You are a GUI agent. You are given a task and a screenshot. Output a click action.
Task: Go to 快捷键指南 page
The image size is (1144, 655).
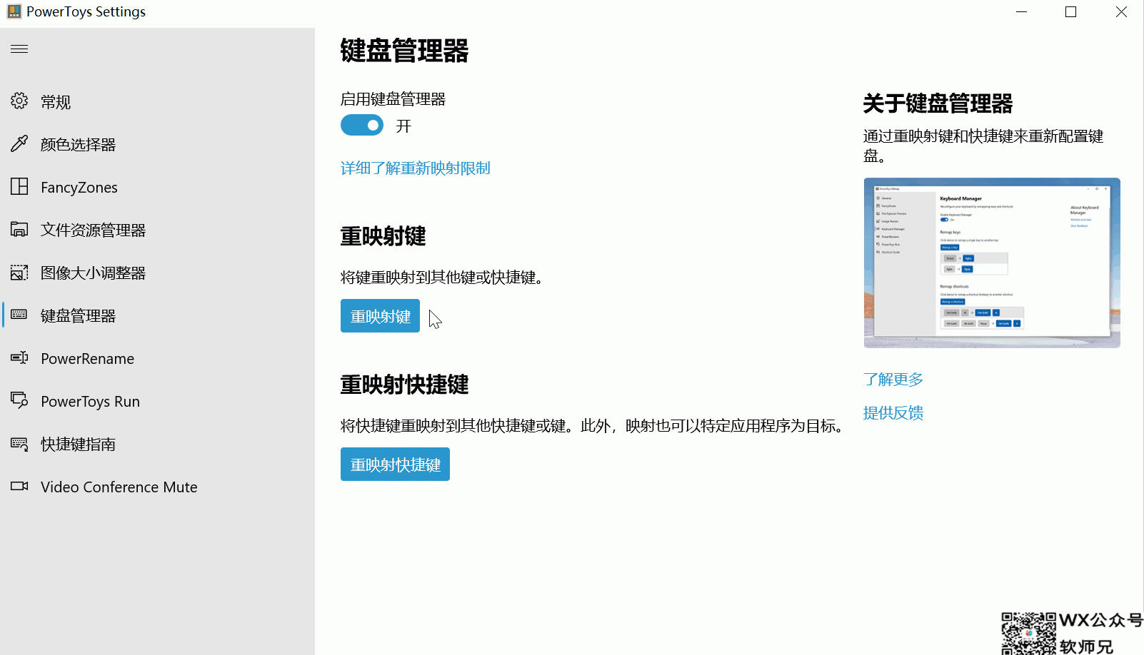tap(157, 444)
